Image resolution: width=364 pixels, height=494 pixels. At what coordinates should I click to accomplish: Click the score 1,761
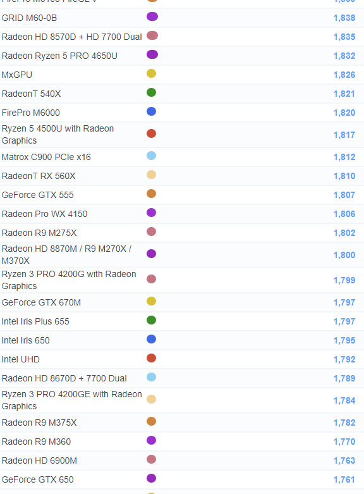click(x=344, y=479)
